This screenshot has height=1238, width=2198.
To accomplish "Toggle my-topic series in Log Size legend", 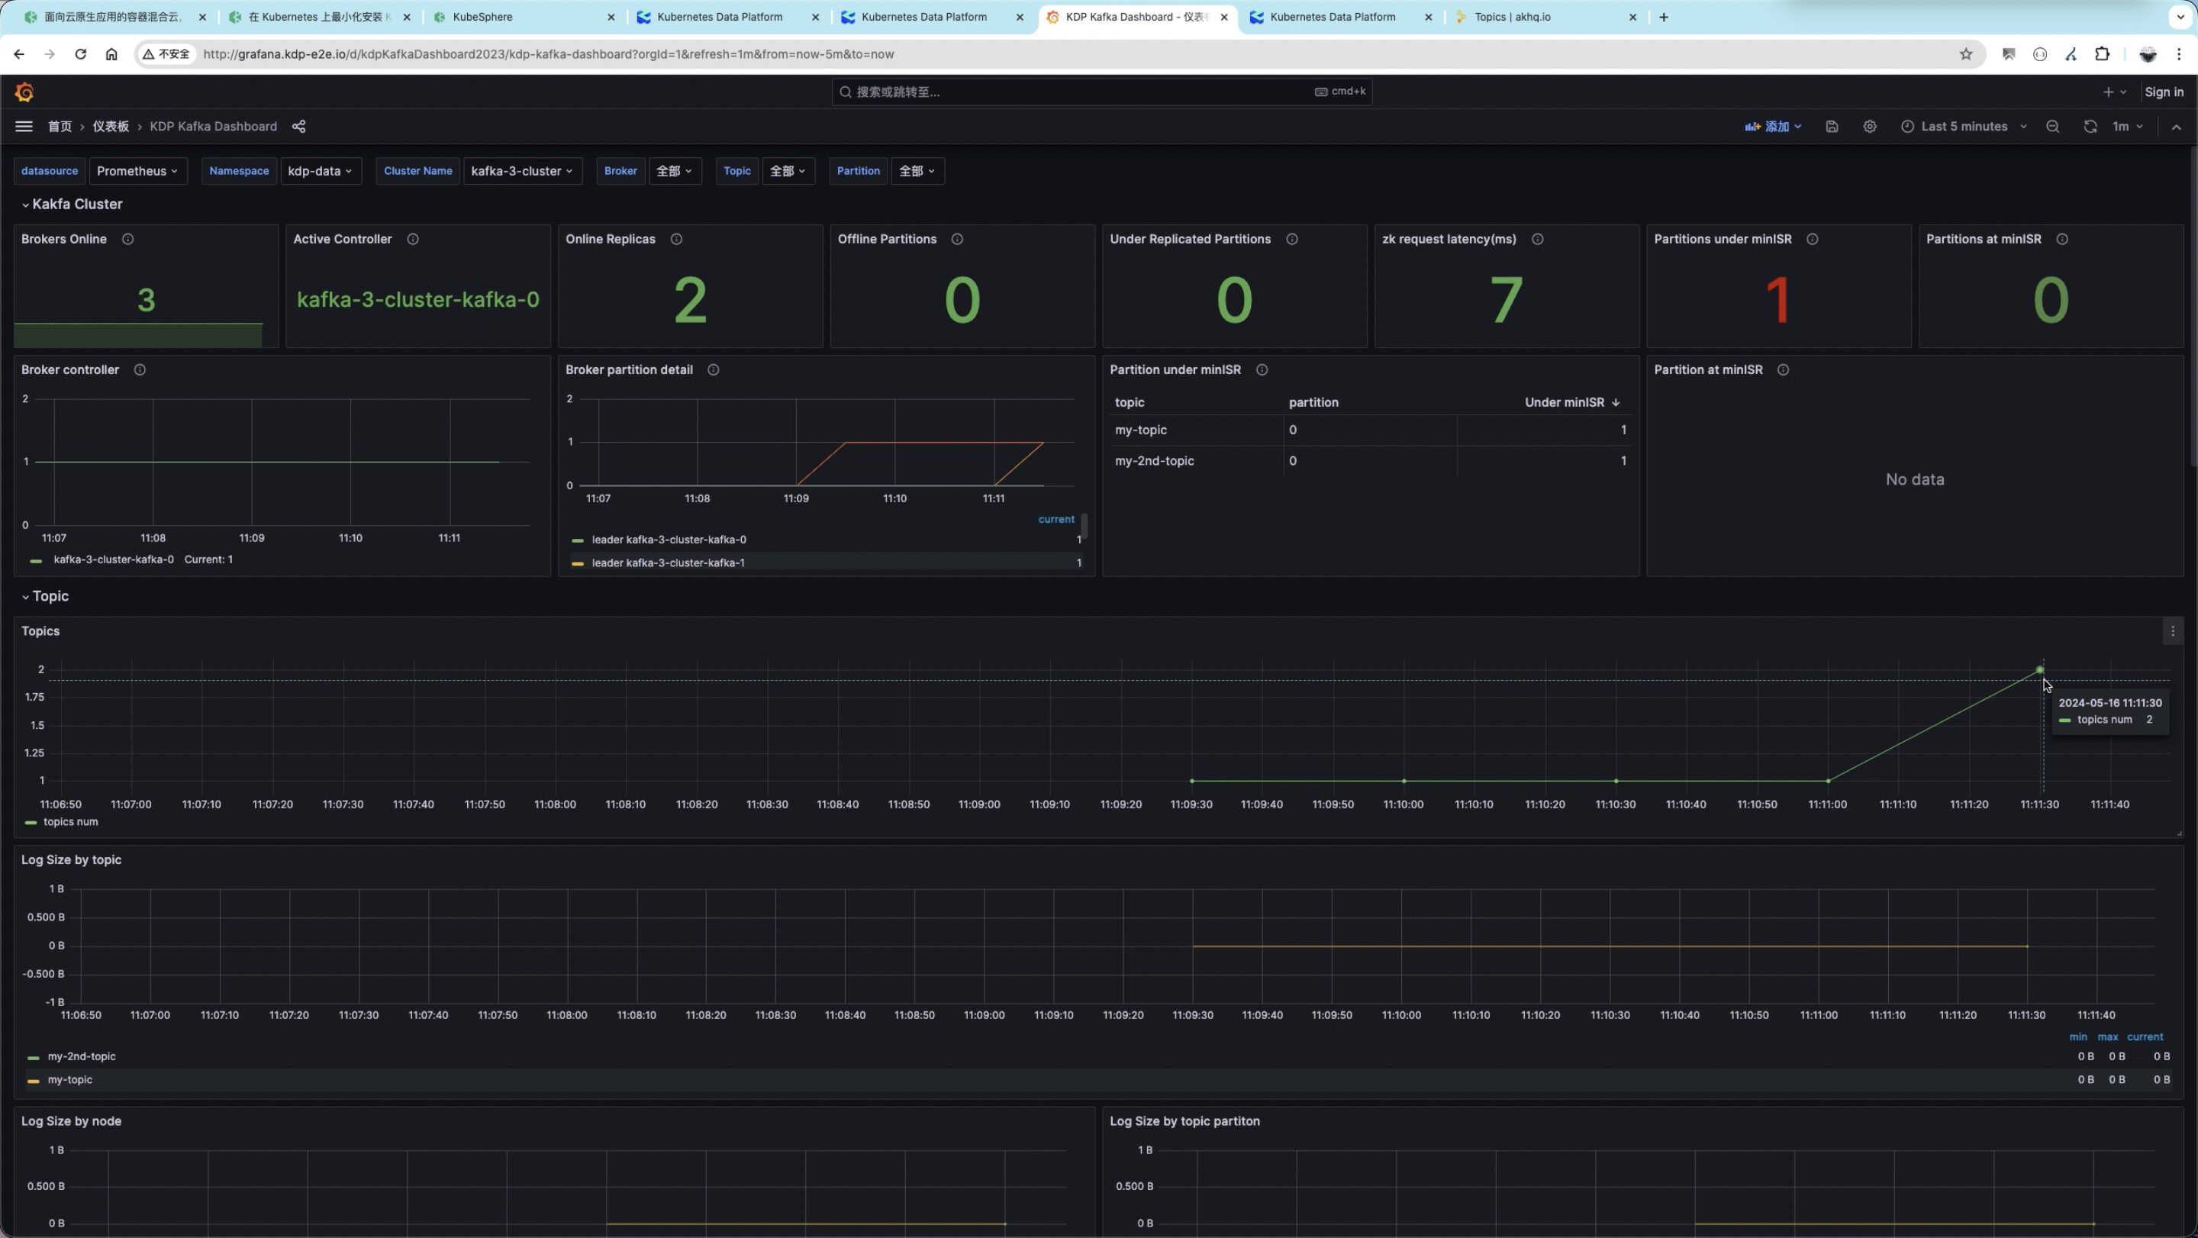I will click(70, 1079).
